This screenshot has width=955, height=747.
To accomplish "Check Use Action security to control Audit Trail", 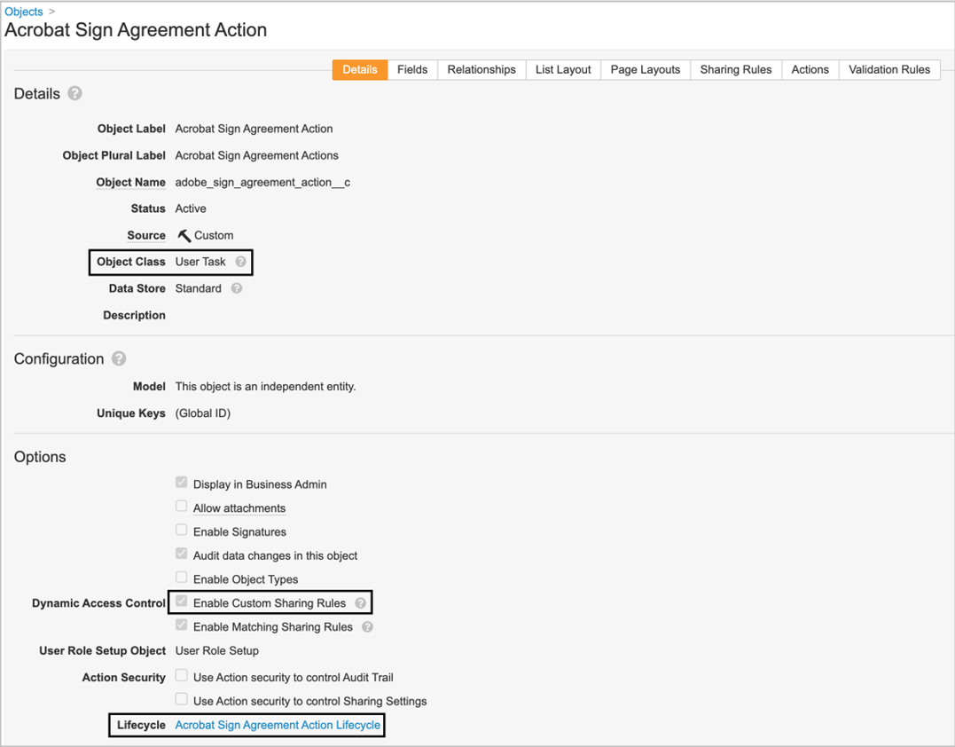I will coord(181,677).
